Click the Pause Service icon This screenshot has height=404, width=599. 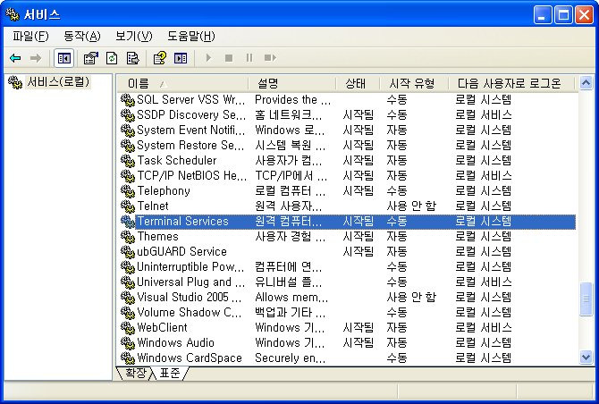(x=249, y=58)
